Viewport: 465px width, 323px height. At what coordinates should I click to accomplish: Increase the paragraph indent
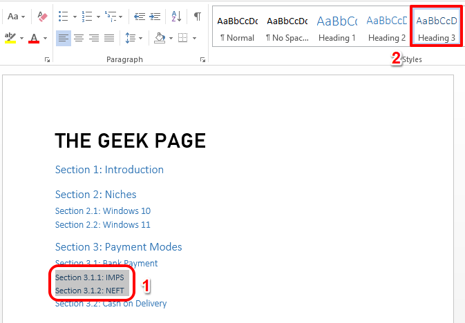click(x=155, y=17)
